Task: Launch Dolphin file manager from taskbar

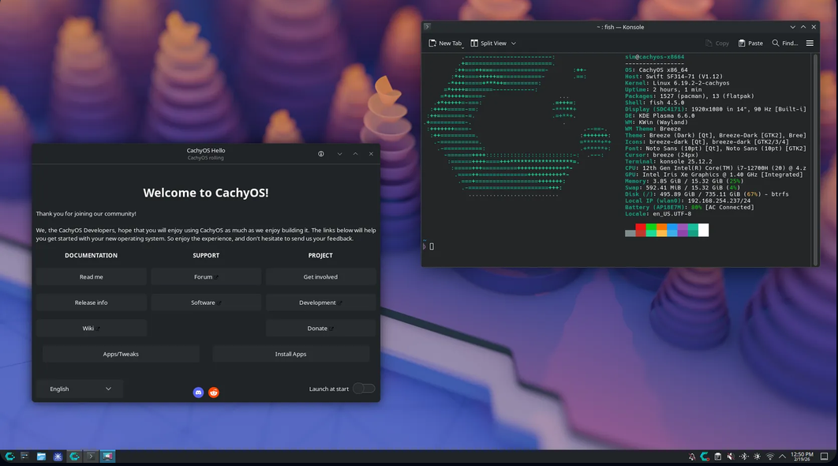Action: [41, 457]
